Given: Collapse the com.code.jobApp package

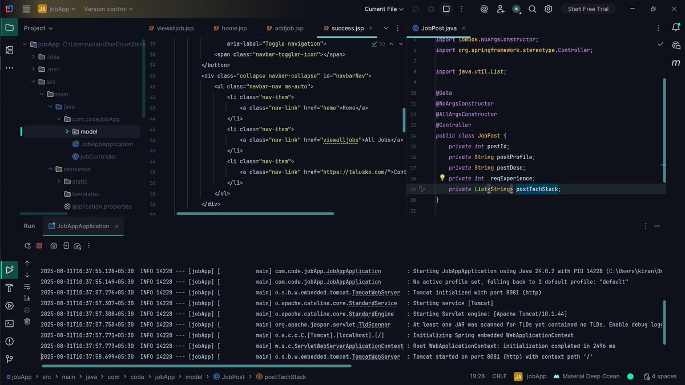Looking at the screenshot, I should (59, 119).
